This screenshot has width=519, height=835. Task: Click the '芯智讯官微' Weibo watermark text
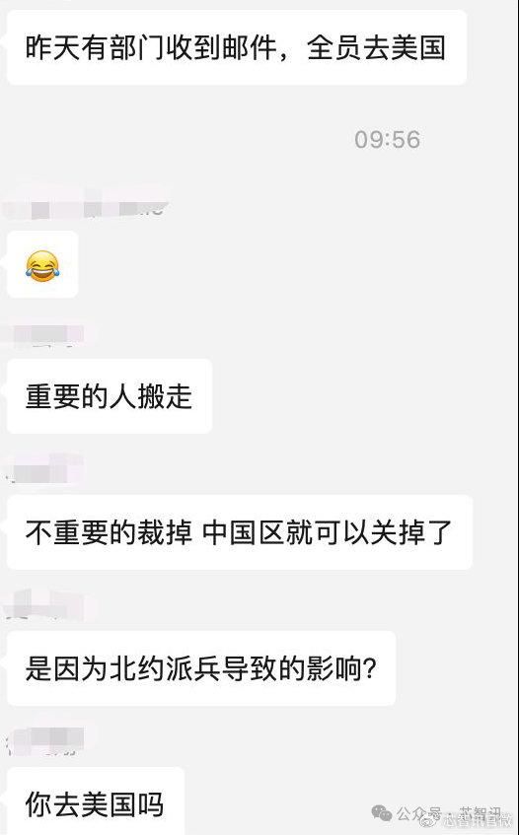coord(479,821)
